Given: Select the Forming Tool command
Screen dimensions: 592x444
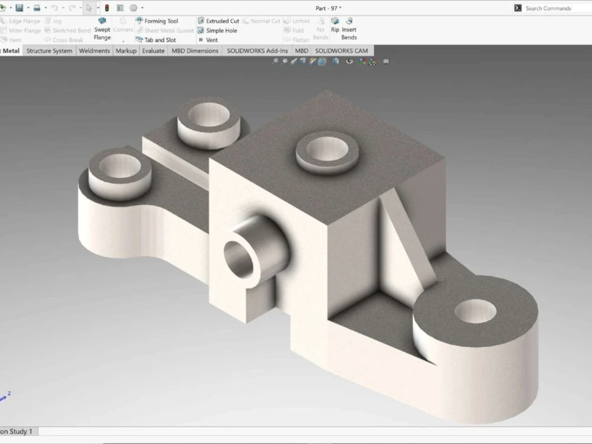Looking at the screenshot, I should (x=157, y=21).
